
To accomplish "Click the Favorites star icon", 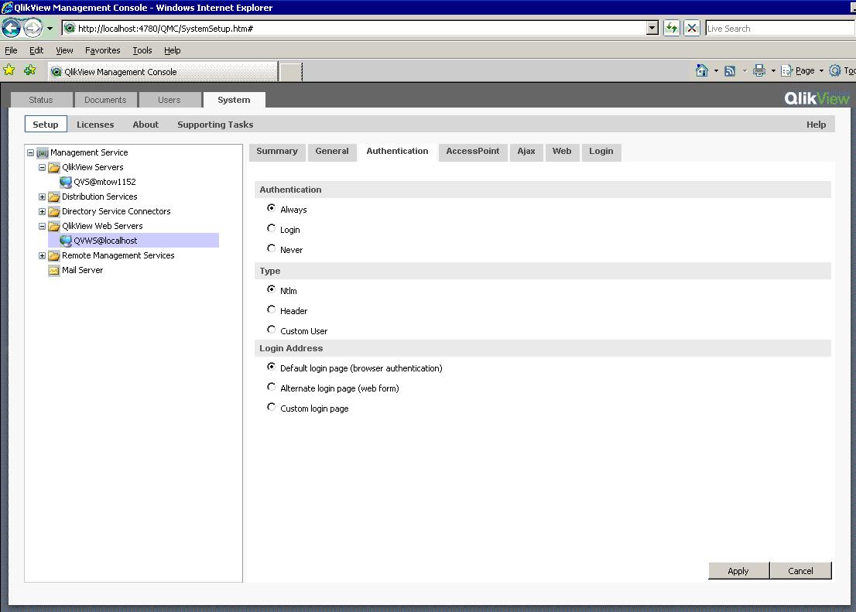I will [x=9, y=70].
